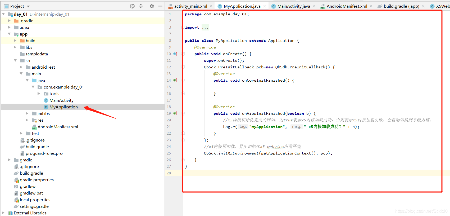Click initX5Environment call on line 25
The image size is (450, 216).
point(238,153)
